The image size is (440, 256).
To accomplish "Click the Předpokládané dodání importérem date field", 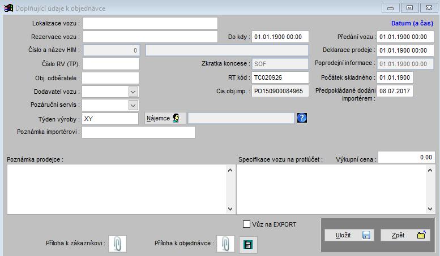I will pyautogui.click(x=395, y=91).
